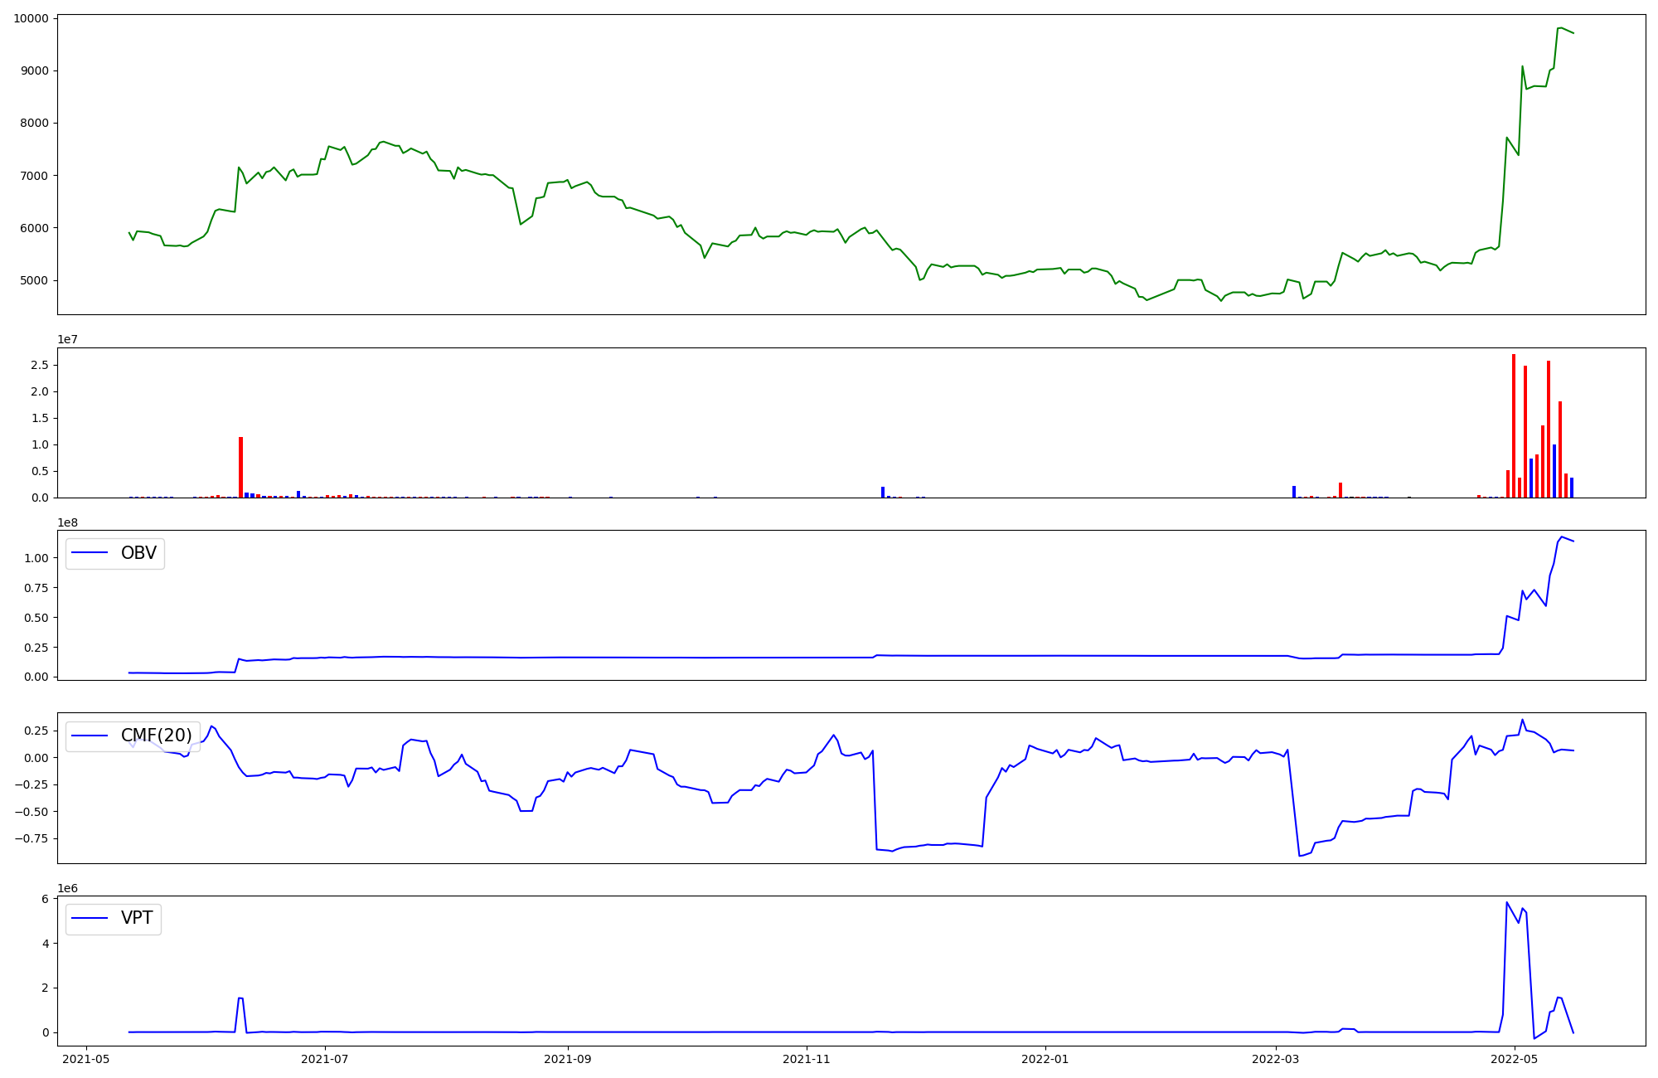Select the 2022-03 date tick label
This screenshot has width=1658, height=1078.
pos(1276,1059)
